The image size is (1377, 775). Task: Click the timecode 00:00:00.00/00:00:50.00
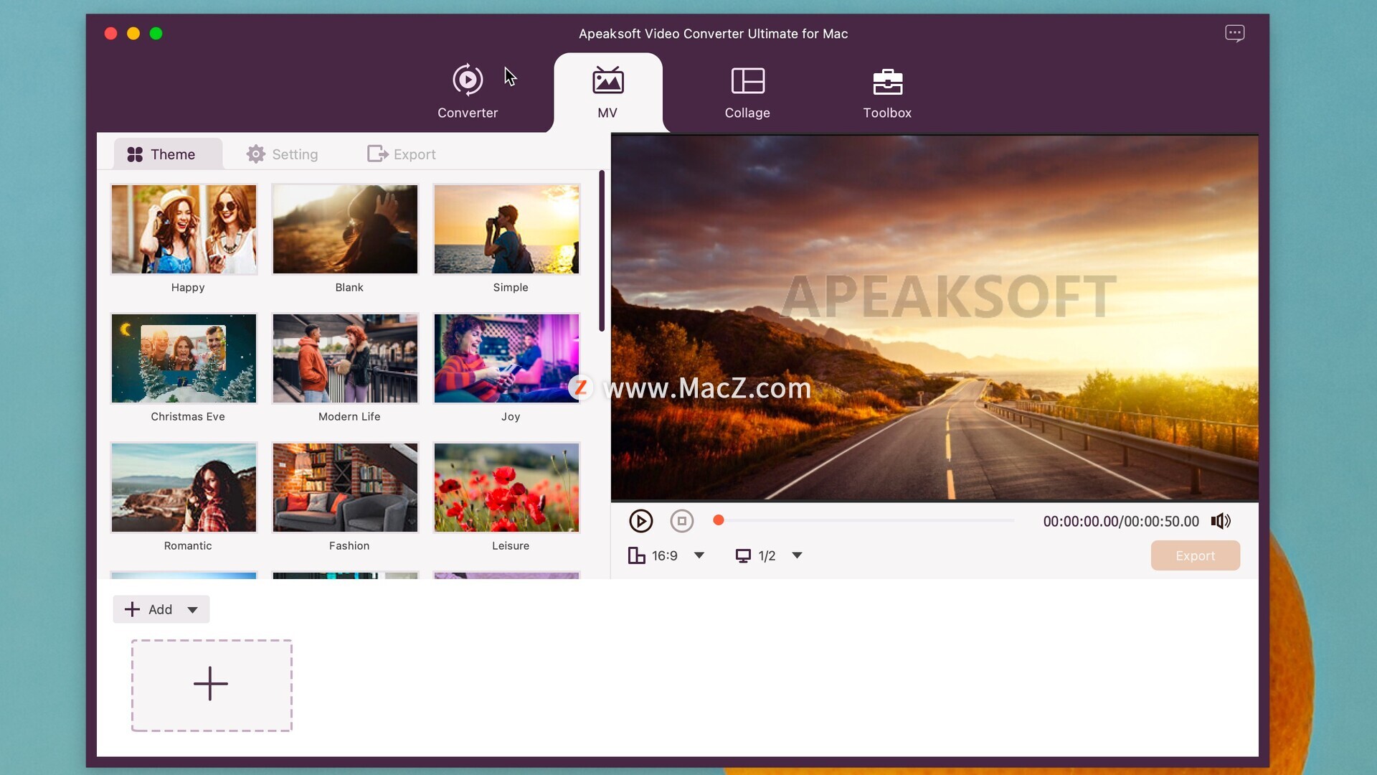coord(1121,521)
